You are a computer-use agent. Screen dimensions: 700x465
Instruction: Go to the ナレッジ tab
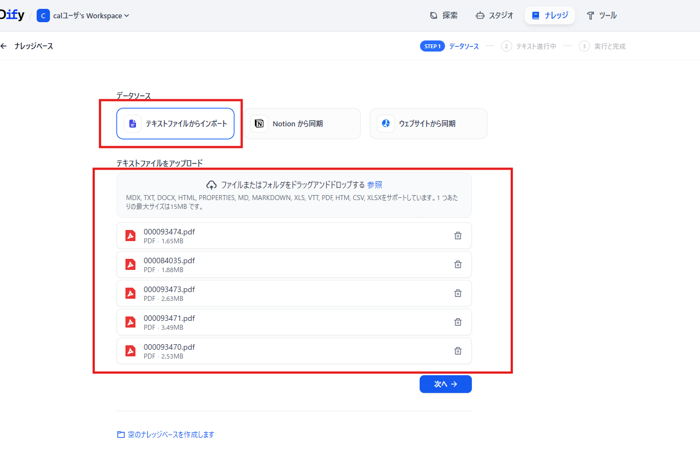[550, 16]
